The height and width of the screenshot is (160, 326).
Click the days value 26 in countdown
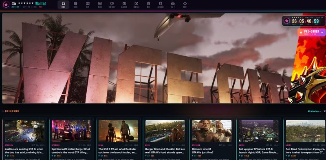pos(294,21)
